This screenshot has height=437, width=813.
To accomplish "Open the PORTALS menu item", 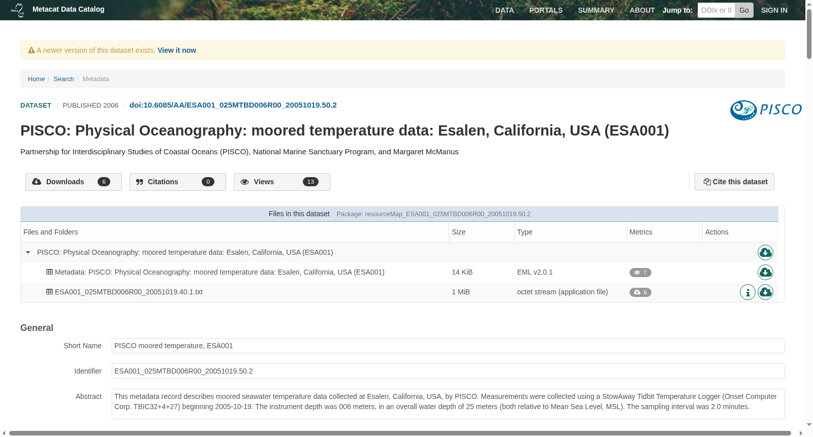I will pos(546,10).
